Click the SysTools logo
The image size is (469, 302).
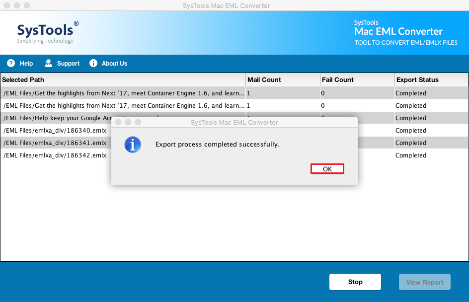48,32
